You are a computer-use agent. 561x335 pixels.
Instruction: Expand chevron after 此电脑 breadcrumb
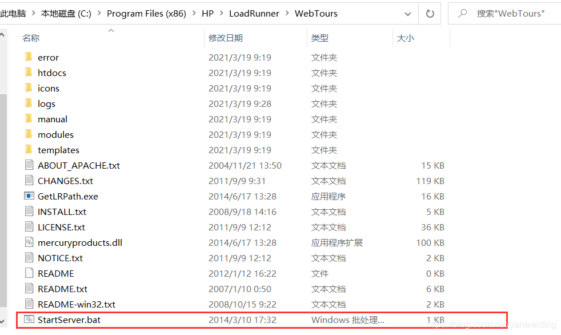[34, 13]
